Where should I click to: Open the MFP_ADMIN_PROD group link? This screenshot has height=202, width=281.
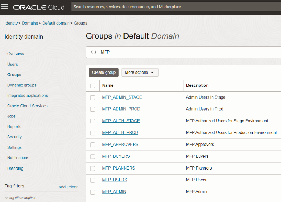tap(121, 109)
